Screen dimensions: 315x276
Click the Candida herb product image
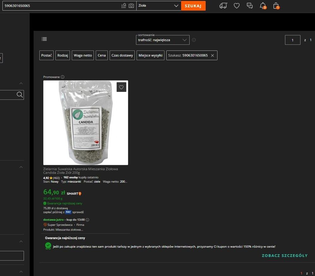tap(85, 123)
